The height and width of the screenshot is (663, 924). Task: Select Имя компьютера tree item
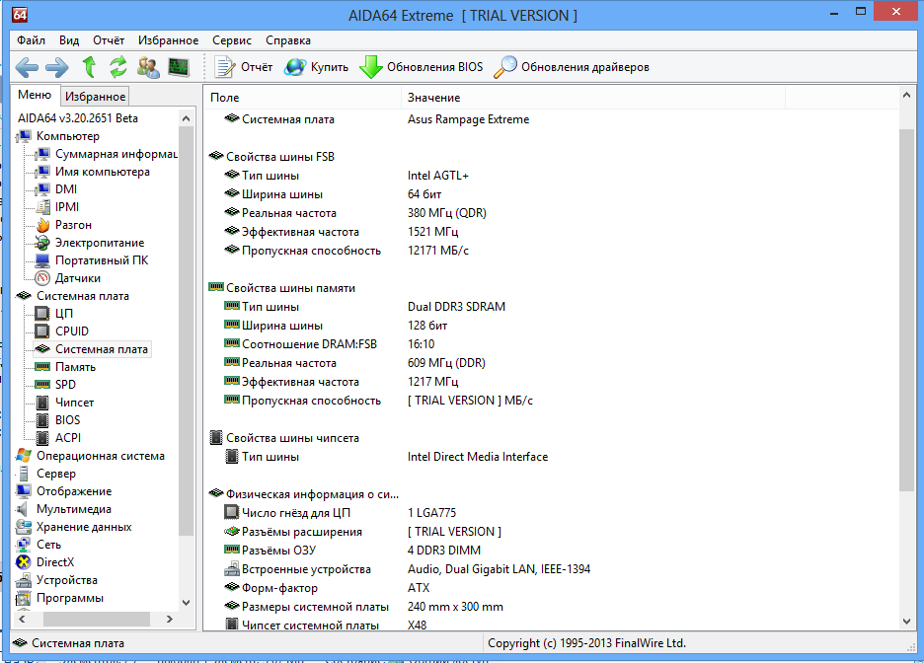pyautogui.click(x=103, y=172)
